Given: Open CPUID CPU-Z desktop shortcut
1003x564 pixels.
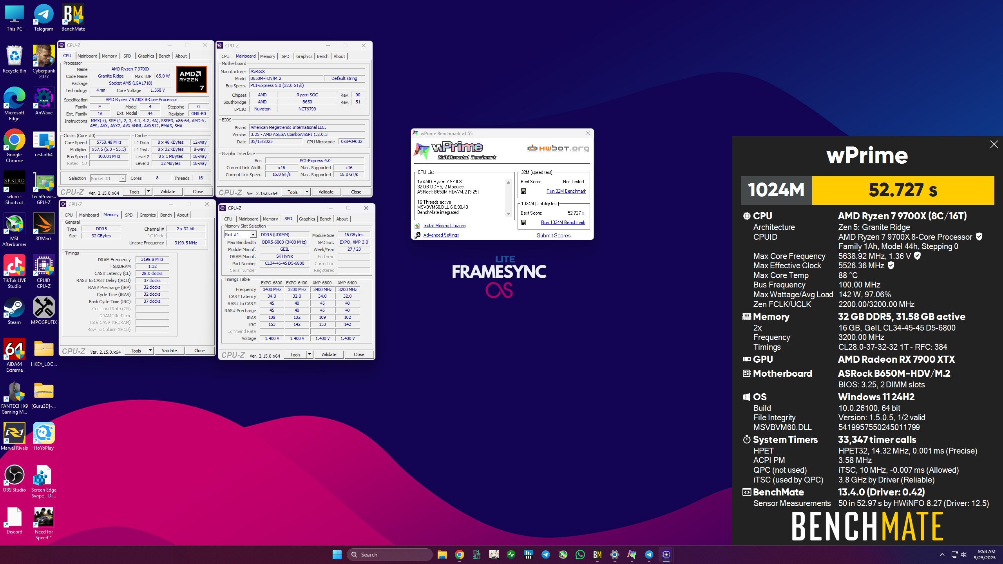Looking at the screenshot, I should [x=43, y=272].
